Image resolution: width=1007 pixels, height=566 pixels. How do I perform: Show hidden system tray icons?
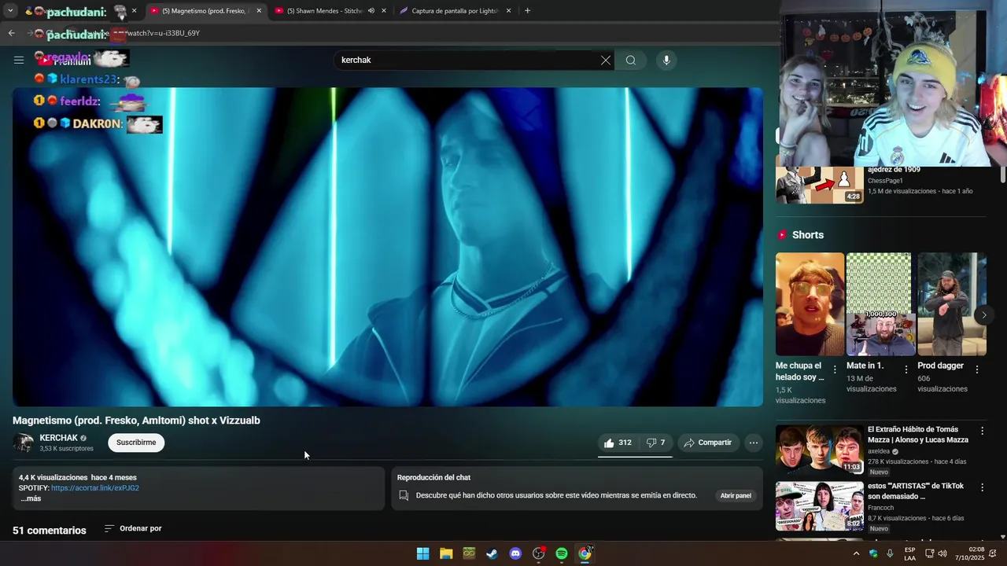856,553
